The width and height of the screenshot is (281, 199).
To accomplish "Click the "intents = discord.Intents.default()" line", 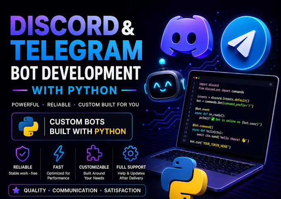I will 223,98.
